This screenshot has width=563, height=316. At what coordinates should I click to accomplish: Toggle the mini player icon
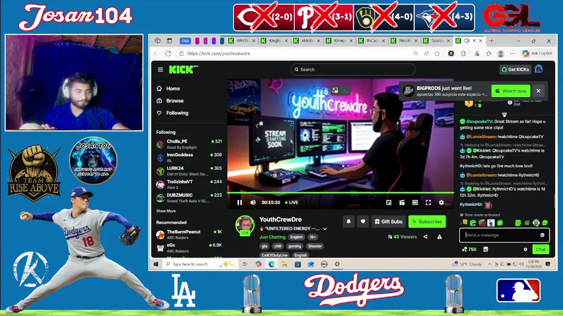(389, 202)
